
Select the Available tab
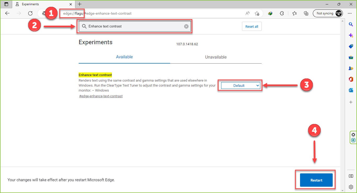pyautogui.click(x=124, y=57)
